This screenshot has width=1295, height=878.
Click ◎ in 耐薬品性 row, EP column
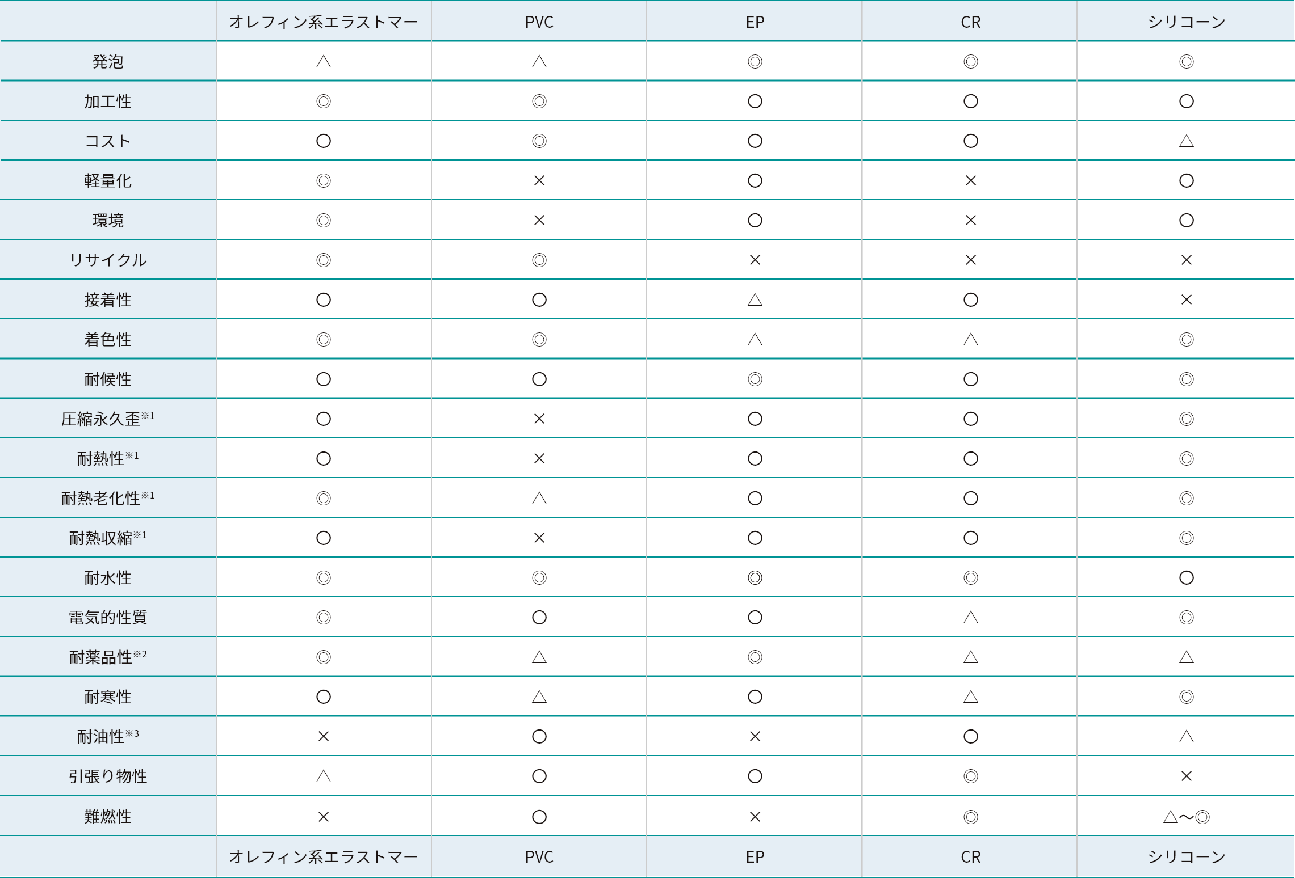pyautogui.click(x=755, y=657)
